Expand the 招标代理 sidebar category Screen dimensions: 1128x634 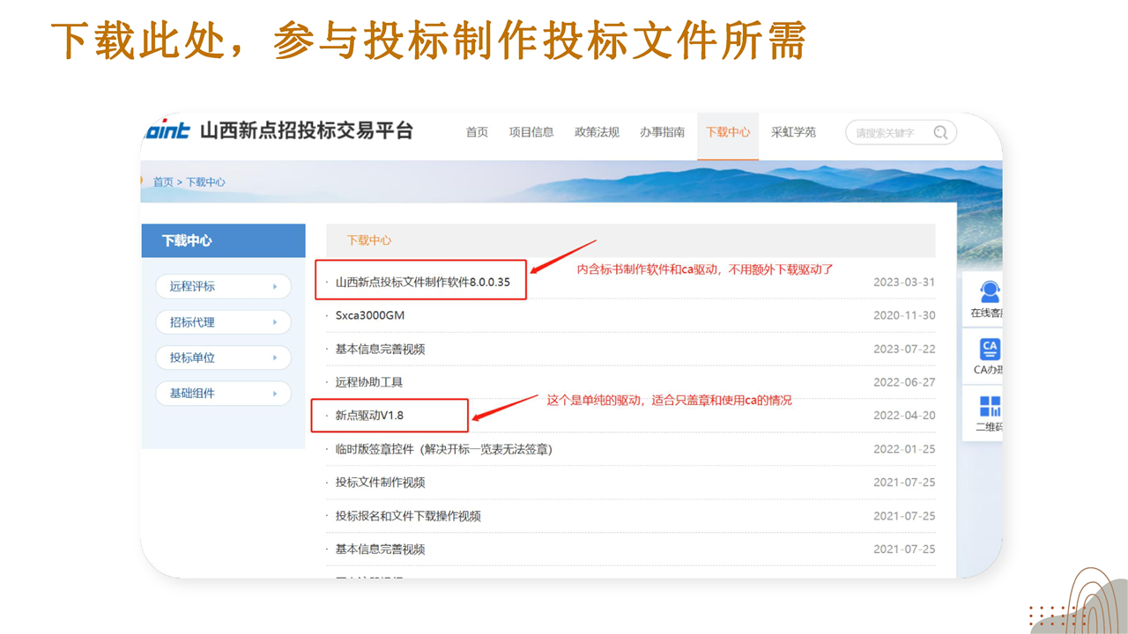pos(224,322)
